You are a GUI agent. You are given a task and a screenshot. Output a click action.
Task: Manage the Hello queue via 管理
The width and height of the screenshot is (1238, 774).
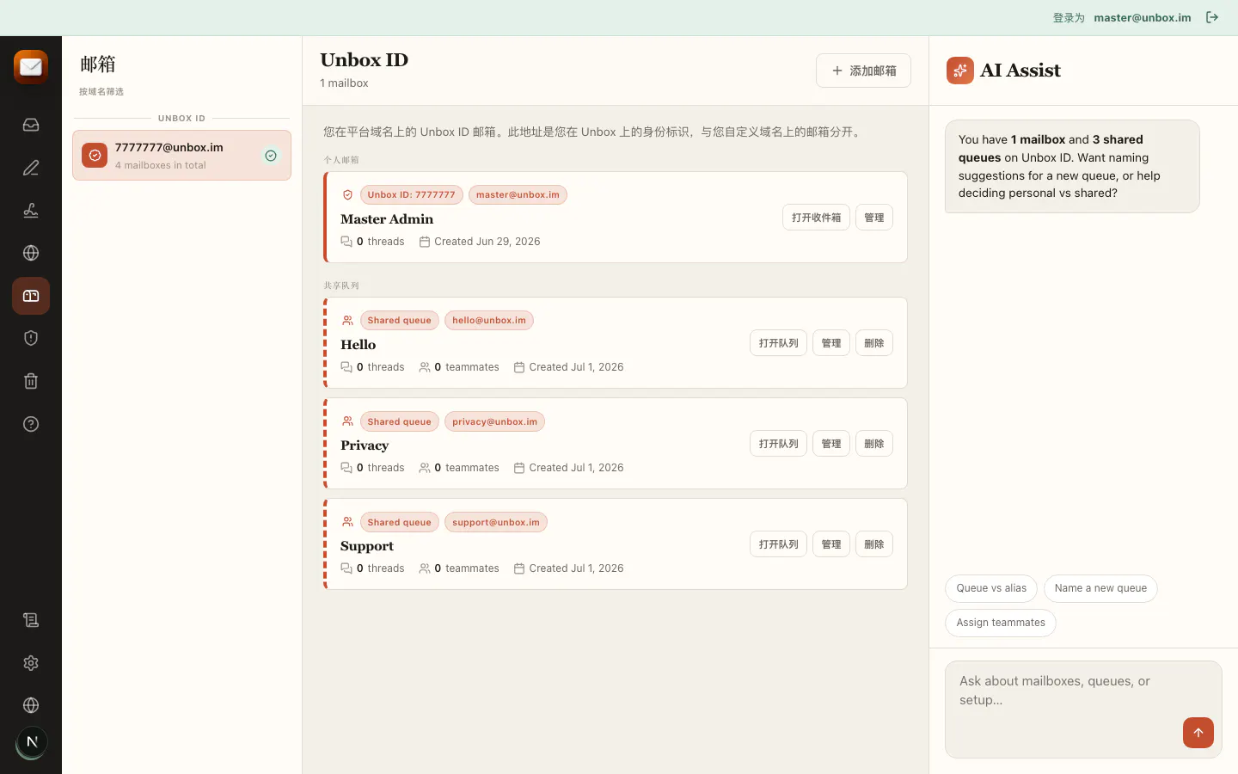pyautogui.click(x=831, y=343)
